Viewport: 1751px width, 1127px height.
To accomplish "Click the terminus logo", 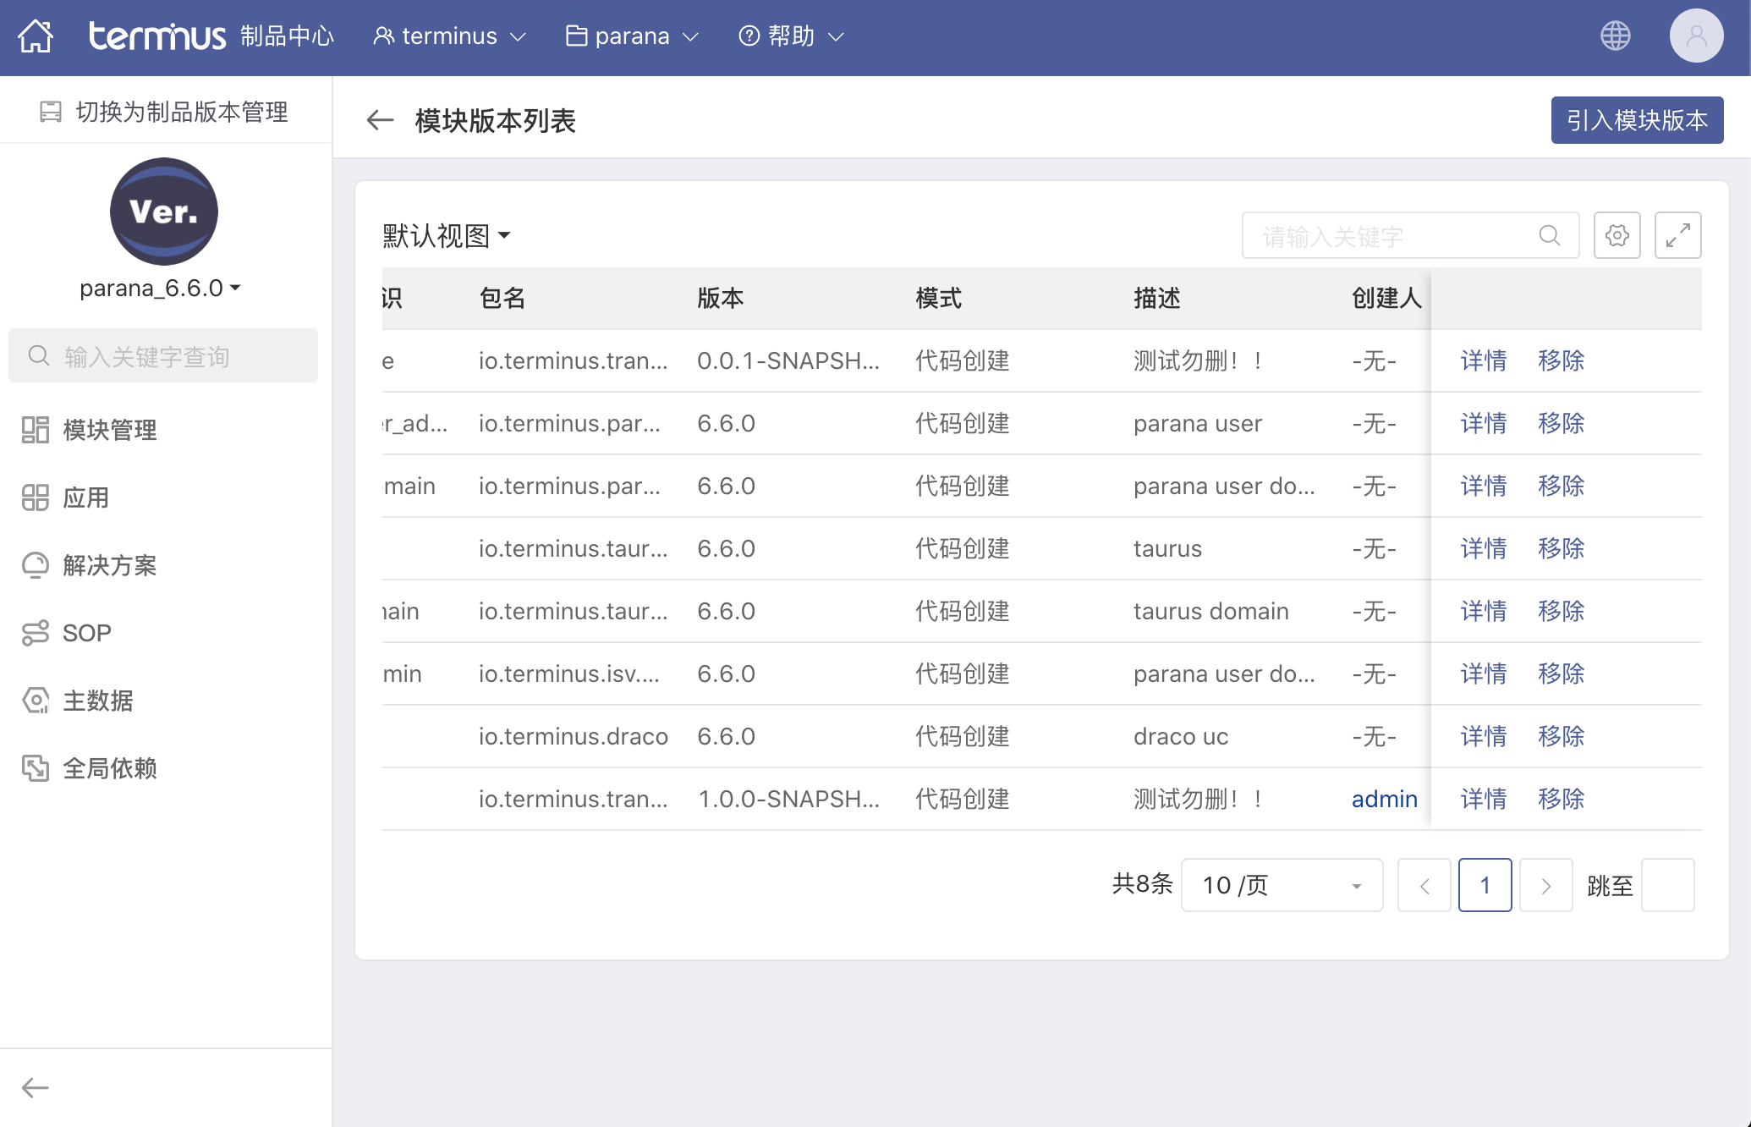I will (x=157, y=36).
